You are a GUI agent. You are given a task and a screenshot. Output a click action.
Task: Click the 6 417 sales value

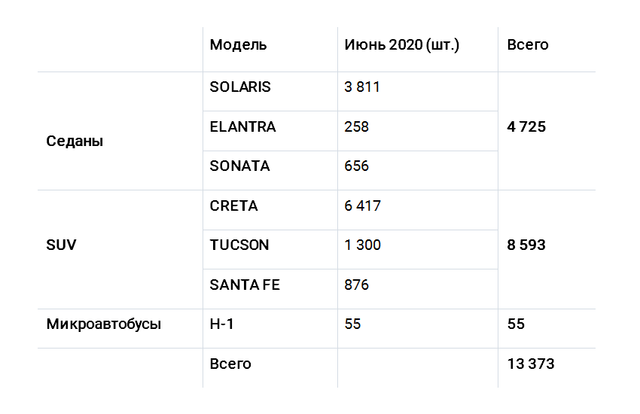(x=362, y=206)
